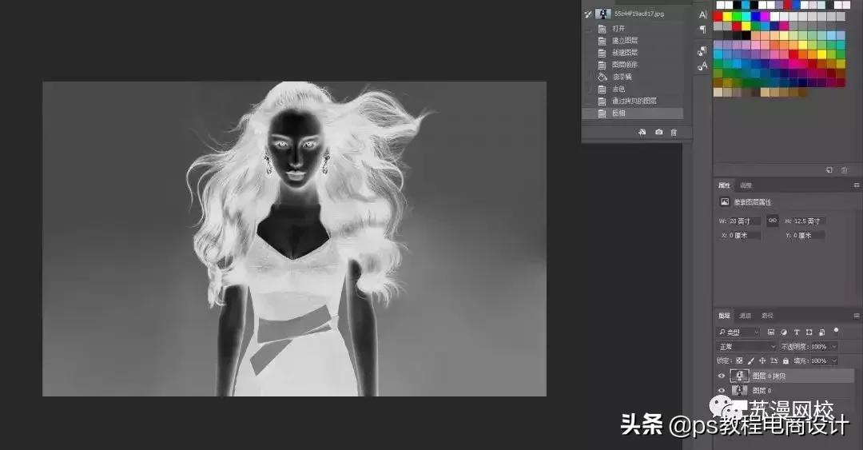Pick pure yellow swatch
Screen dimensions: 863x450
[727, 17]
